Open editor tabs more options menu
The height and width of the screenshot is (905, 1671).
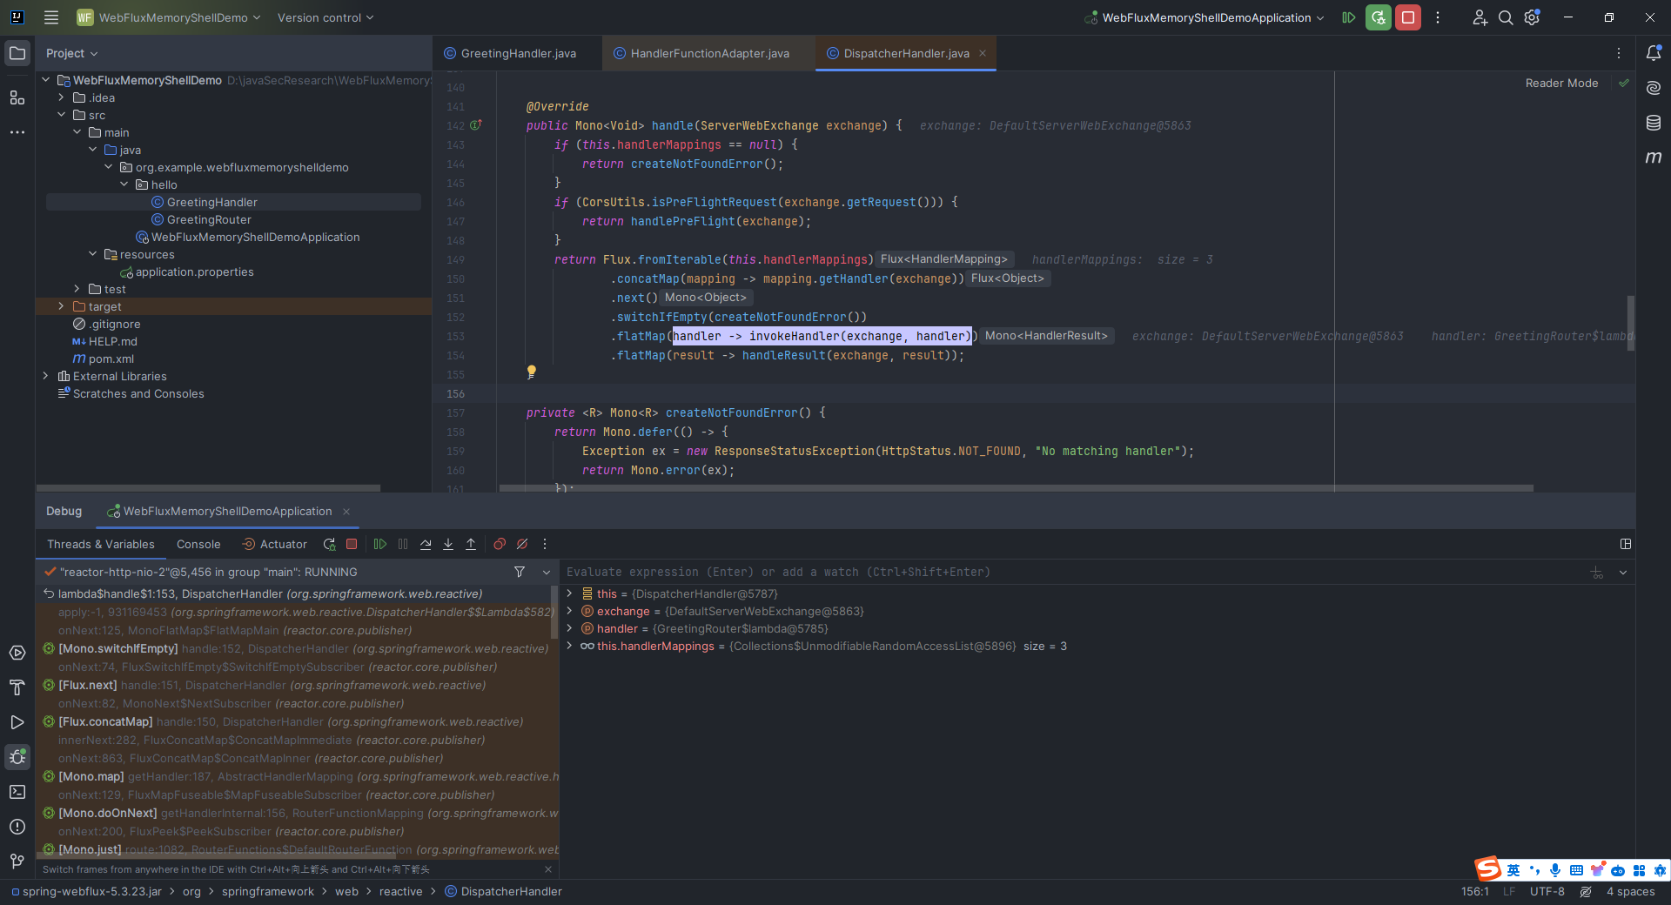pyautogui.click(x=1619, y=53)
